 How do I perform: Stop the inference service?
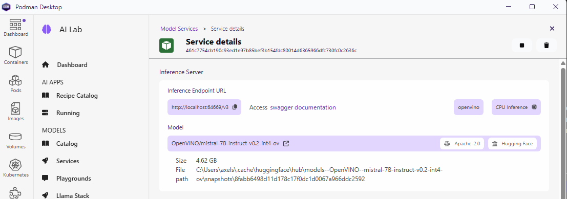point(521,46)
